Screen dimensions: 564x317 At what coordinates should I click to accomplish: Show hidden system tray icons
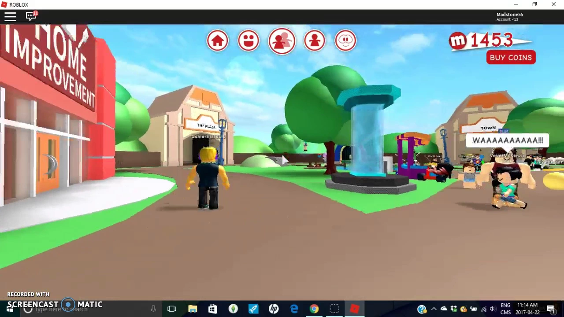434,309
